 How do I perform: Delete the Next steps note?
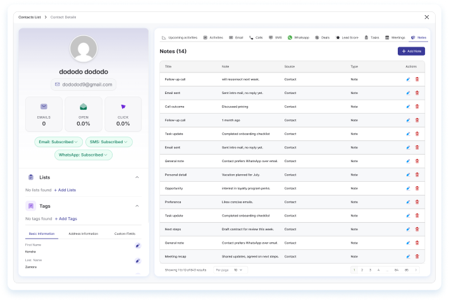[417, 229]
